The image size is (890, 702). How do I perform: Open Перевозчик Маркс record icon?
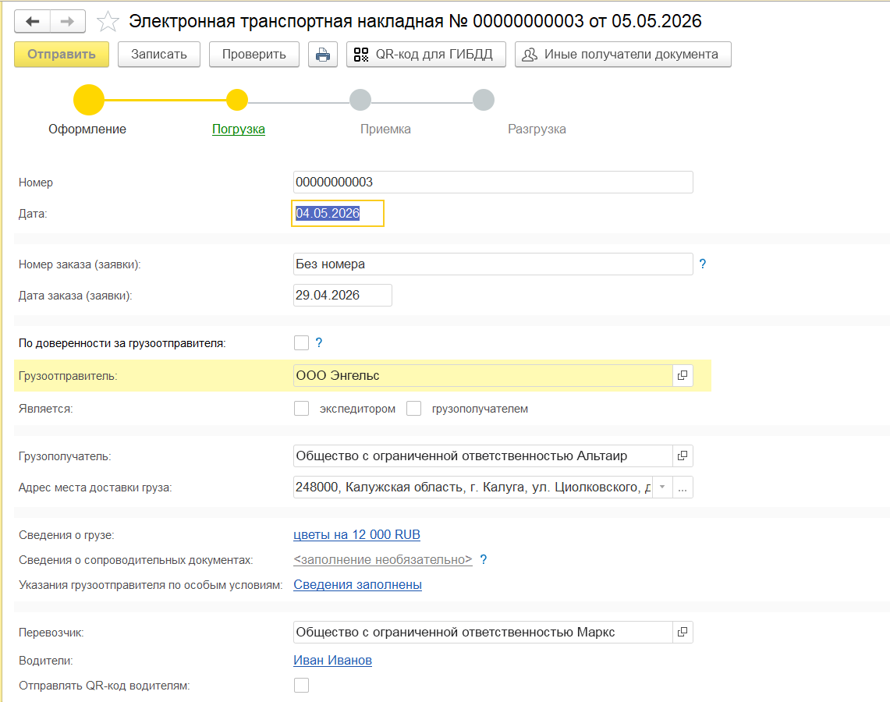pos(683,633)
